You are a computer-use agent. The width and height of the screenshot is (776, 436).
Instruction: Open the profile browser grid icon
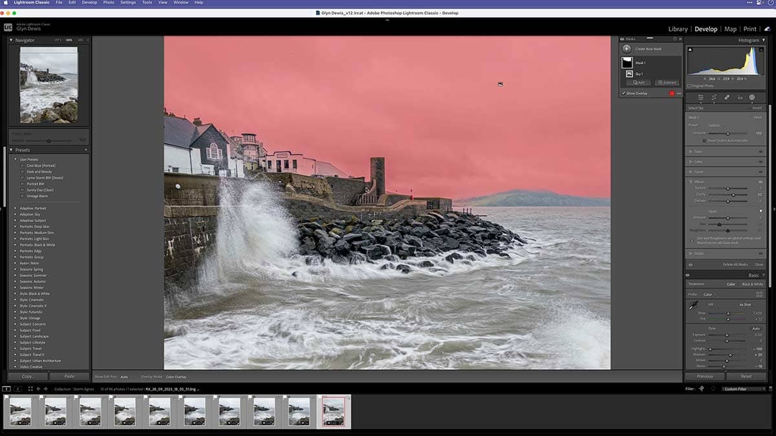coord(759,295)
